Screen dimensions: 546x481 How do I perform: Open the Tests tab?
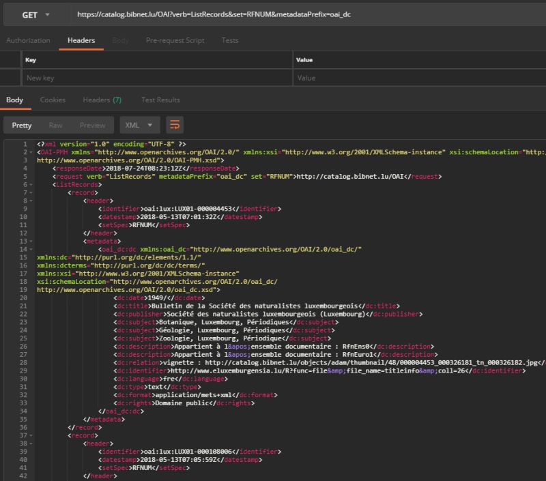229,40
